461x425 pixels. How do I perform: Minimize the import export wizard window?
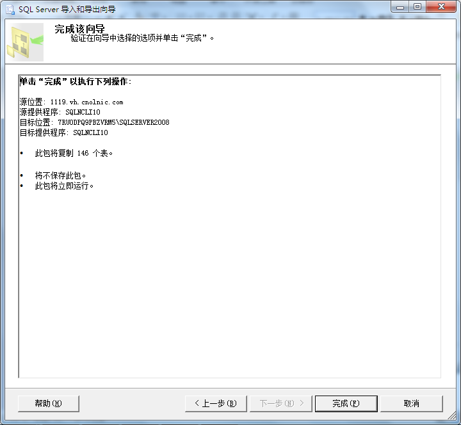click(x=400, y=7)
